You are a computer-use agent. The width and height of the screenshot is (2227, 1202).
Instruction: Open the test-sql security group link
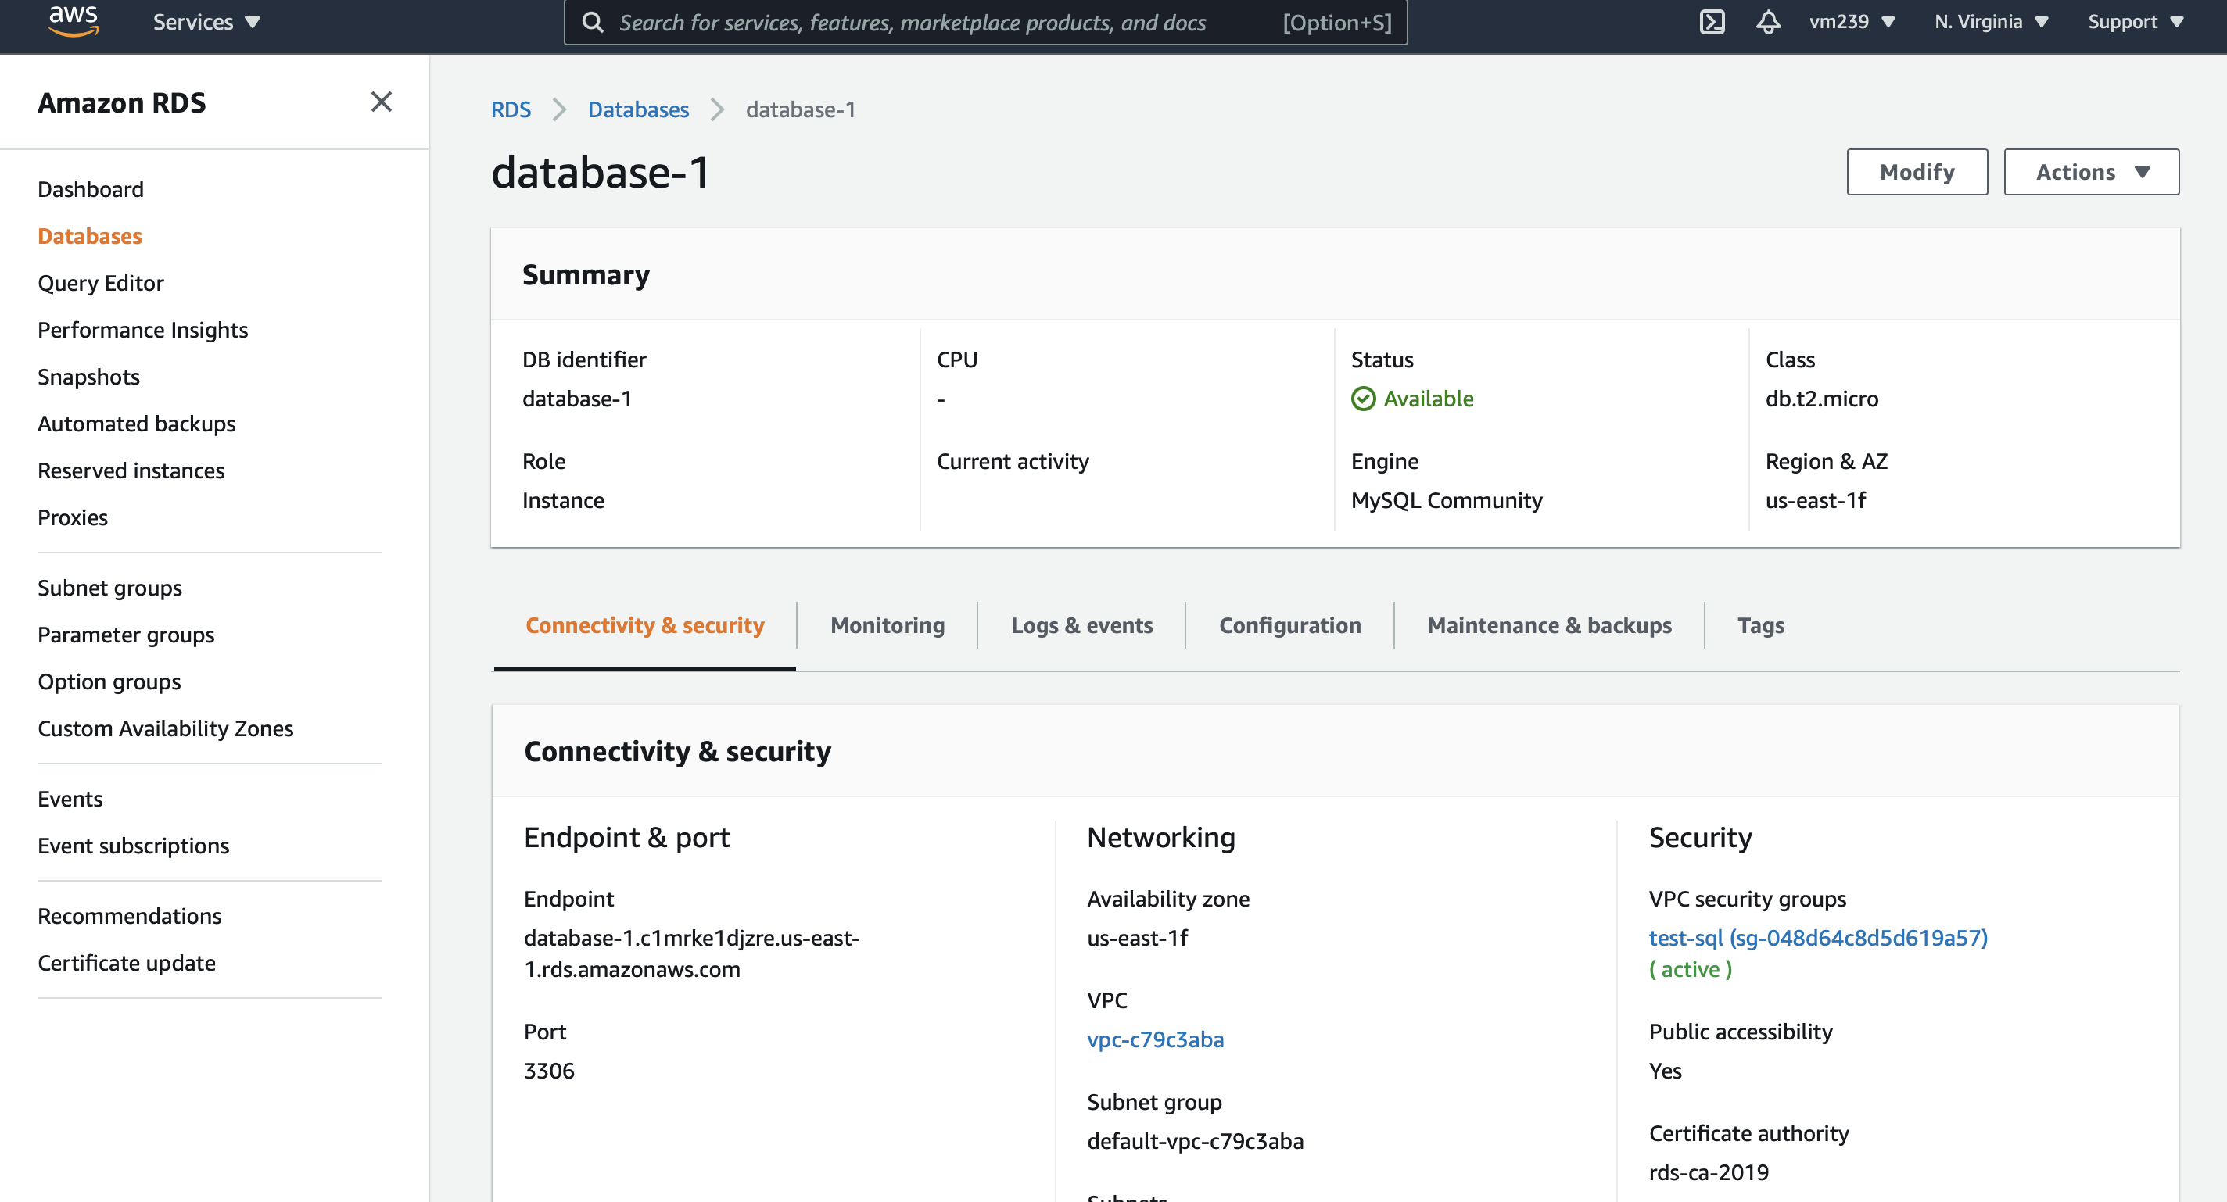point(1817,938)
